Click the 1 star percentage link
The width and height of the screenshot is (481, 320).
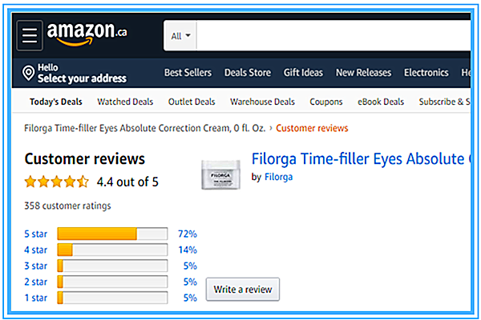[x=190, y=298]
